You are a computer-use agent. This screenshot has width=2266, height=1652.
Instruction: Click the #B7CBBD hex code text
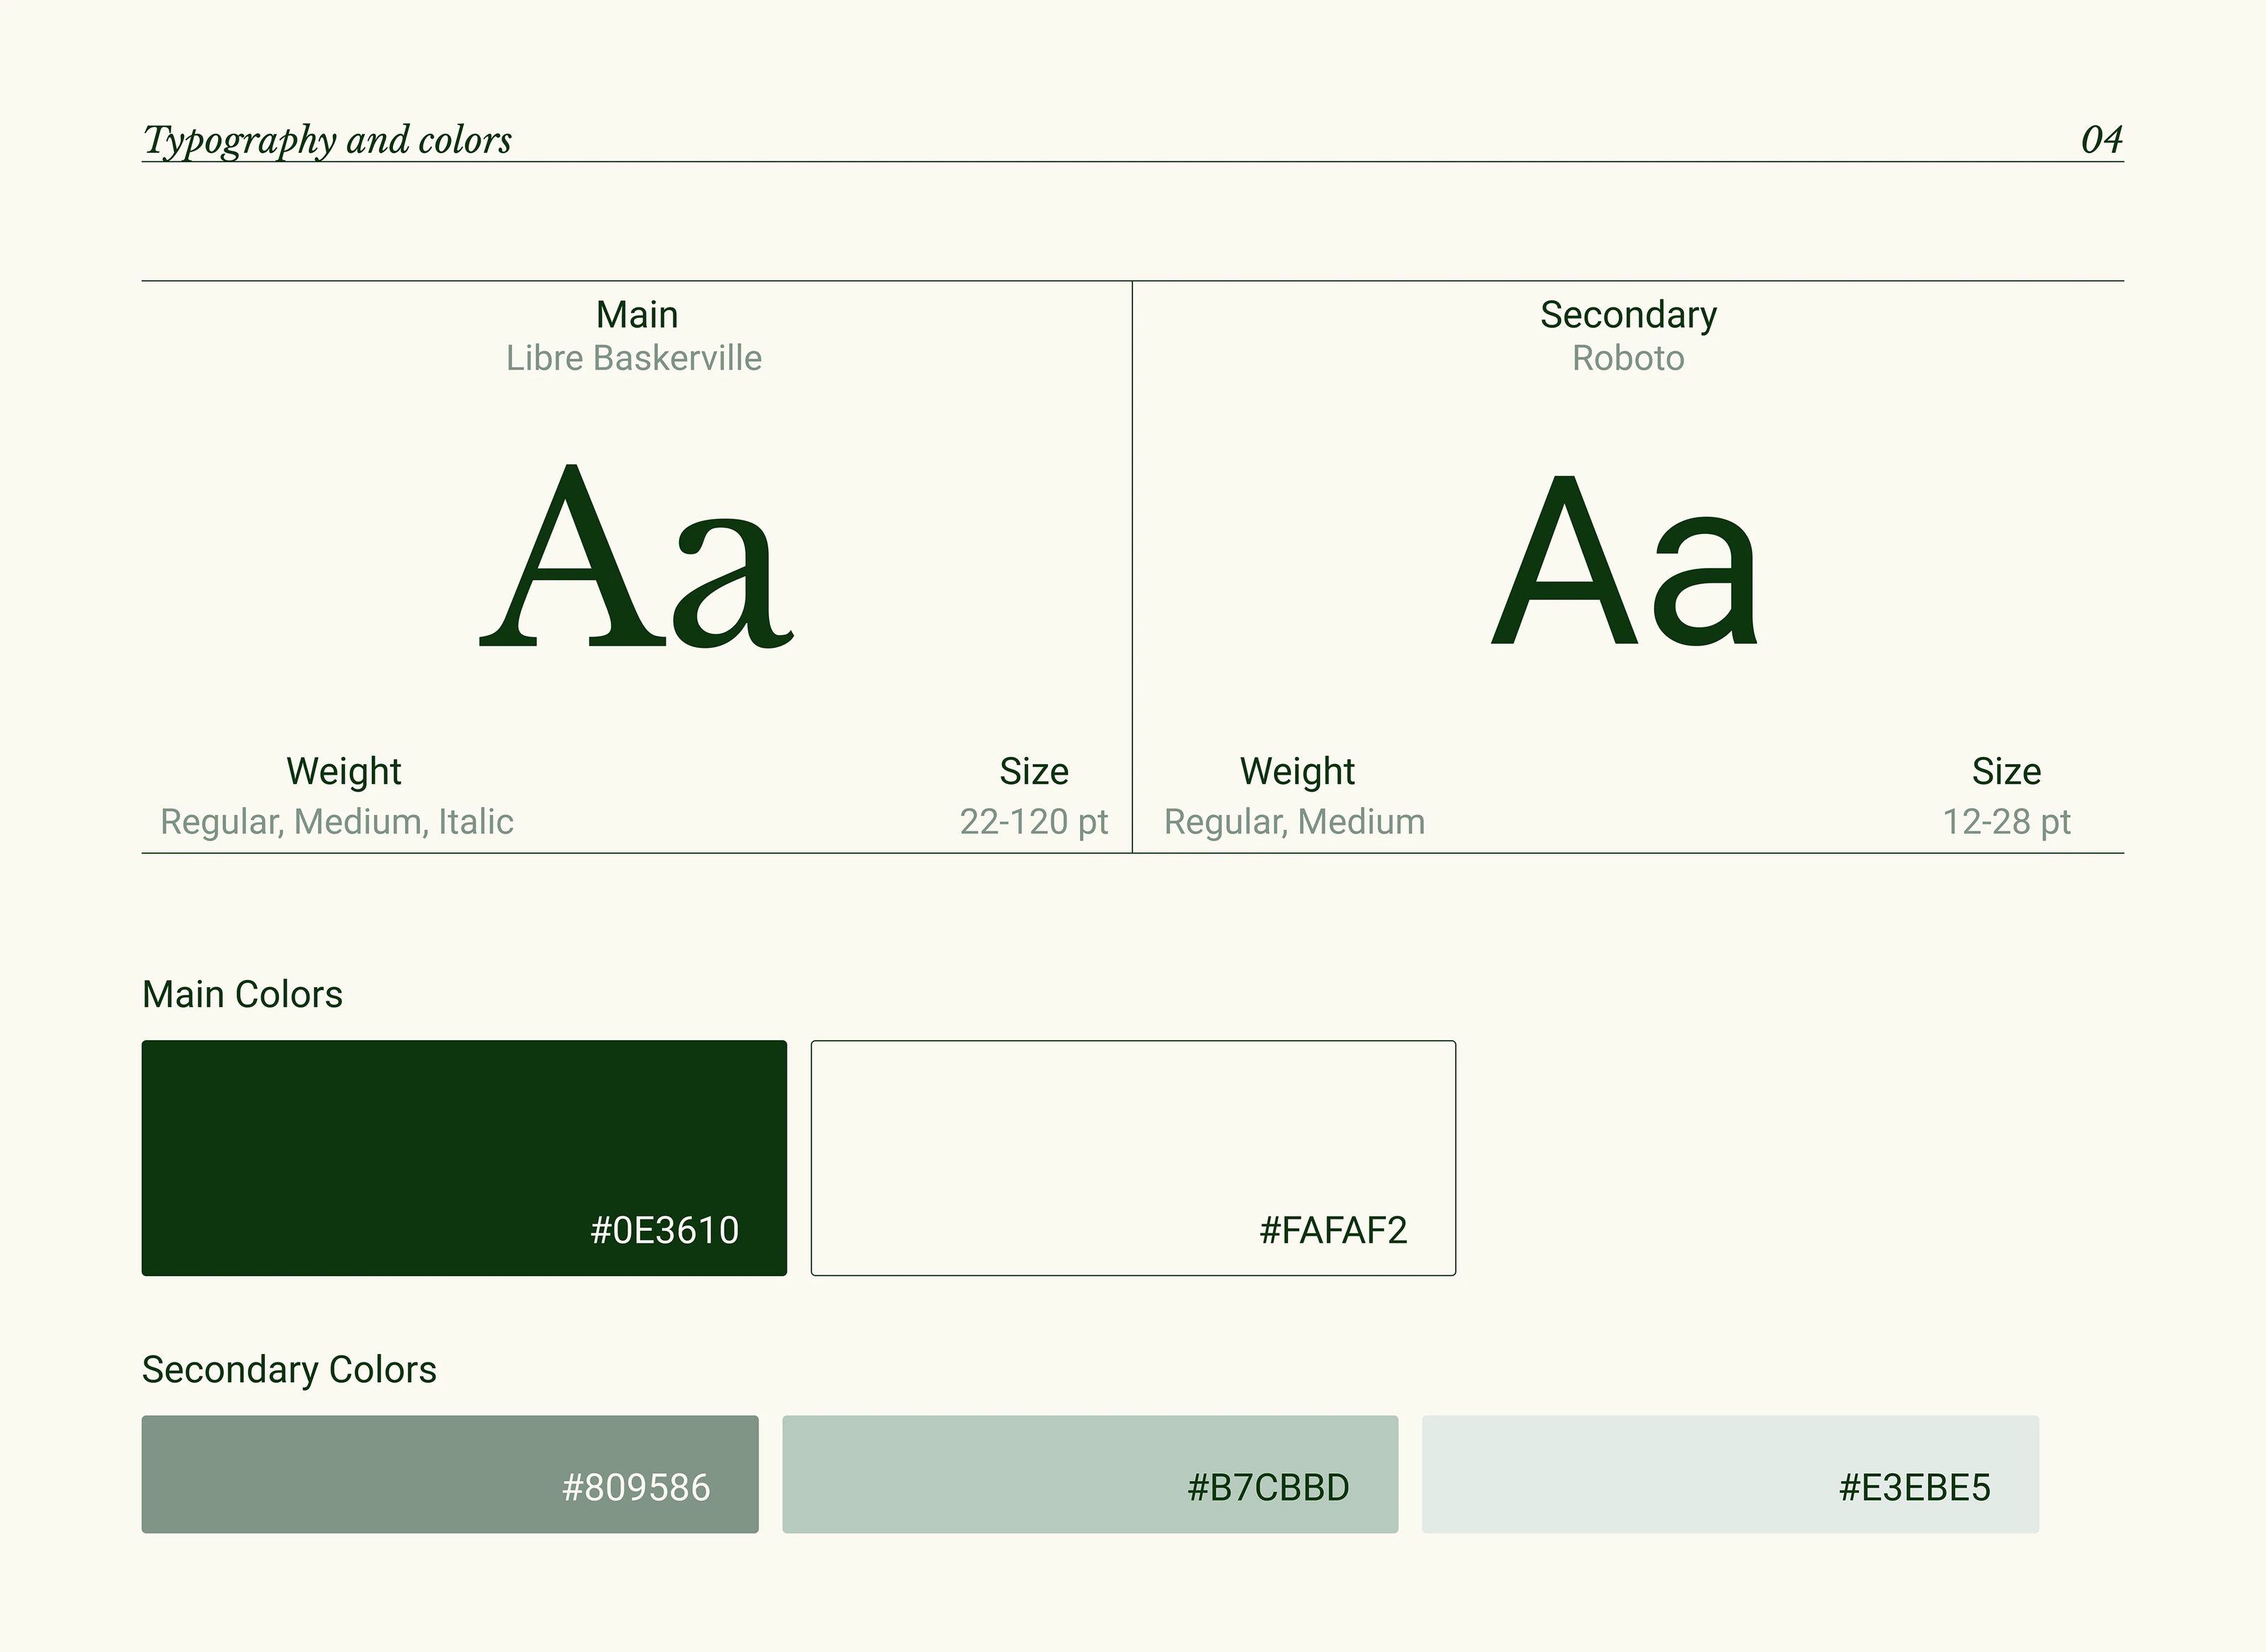click(1268, 1488)
